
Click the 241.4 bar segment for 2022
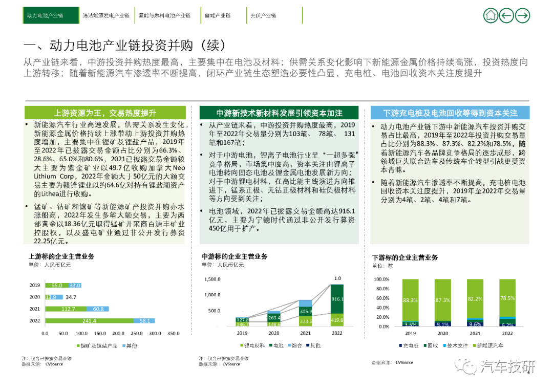[x=89, y=321]
